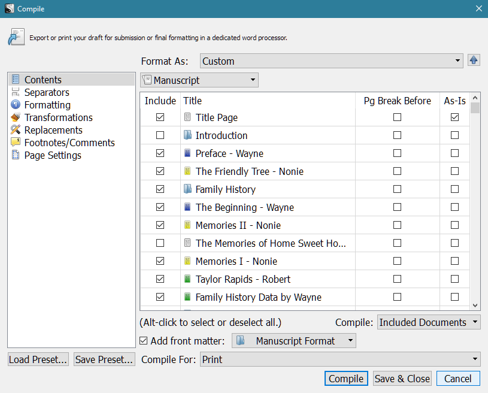Uncheck the As-Is box for Title Page
The image size is (488, 393).
(454, 117)
